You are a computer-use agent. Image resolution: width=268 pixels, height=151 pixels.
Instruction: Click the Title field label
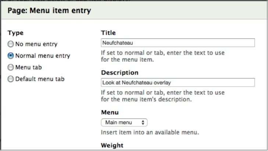108,33
